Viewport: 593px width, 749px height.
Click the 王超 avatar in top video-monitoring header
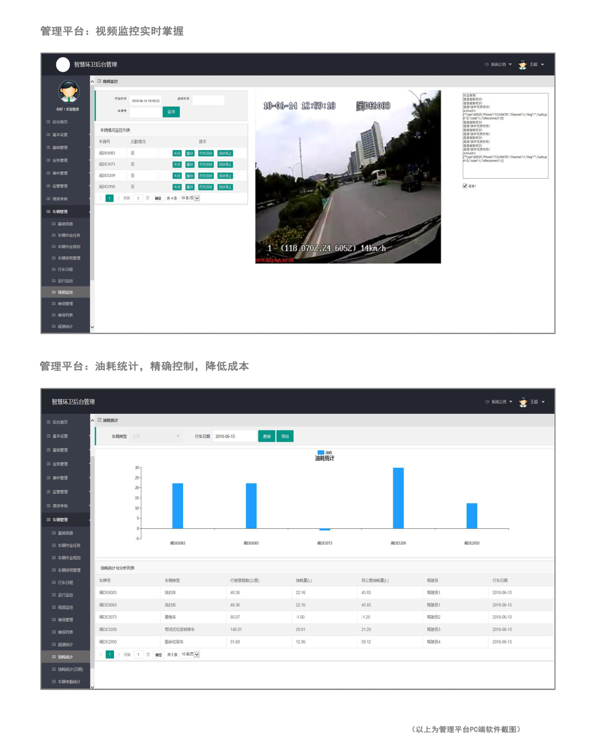coord(522,65)
